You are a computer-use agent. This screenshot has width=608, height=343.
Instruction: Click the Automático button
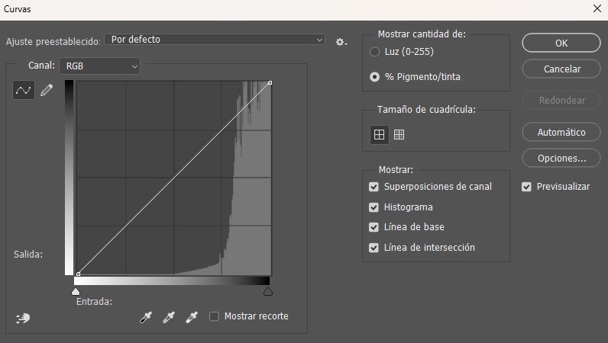tap(561, 132)
